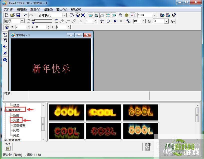Click the eye preview toolbar icon
Screen dimensions: 204x159
click(x=121, y=15)
